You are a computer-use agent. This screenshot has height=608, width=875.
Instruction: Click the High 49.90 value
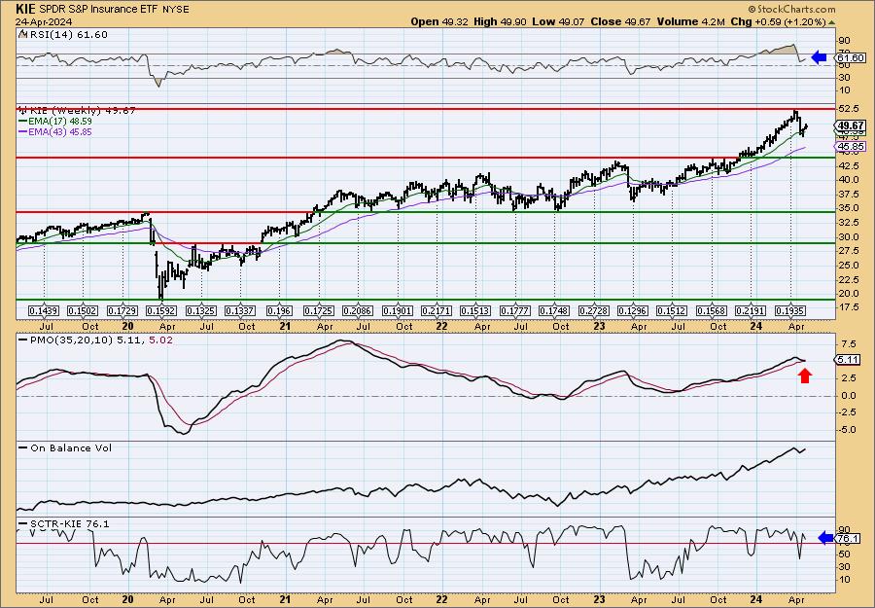pos(500,21)
